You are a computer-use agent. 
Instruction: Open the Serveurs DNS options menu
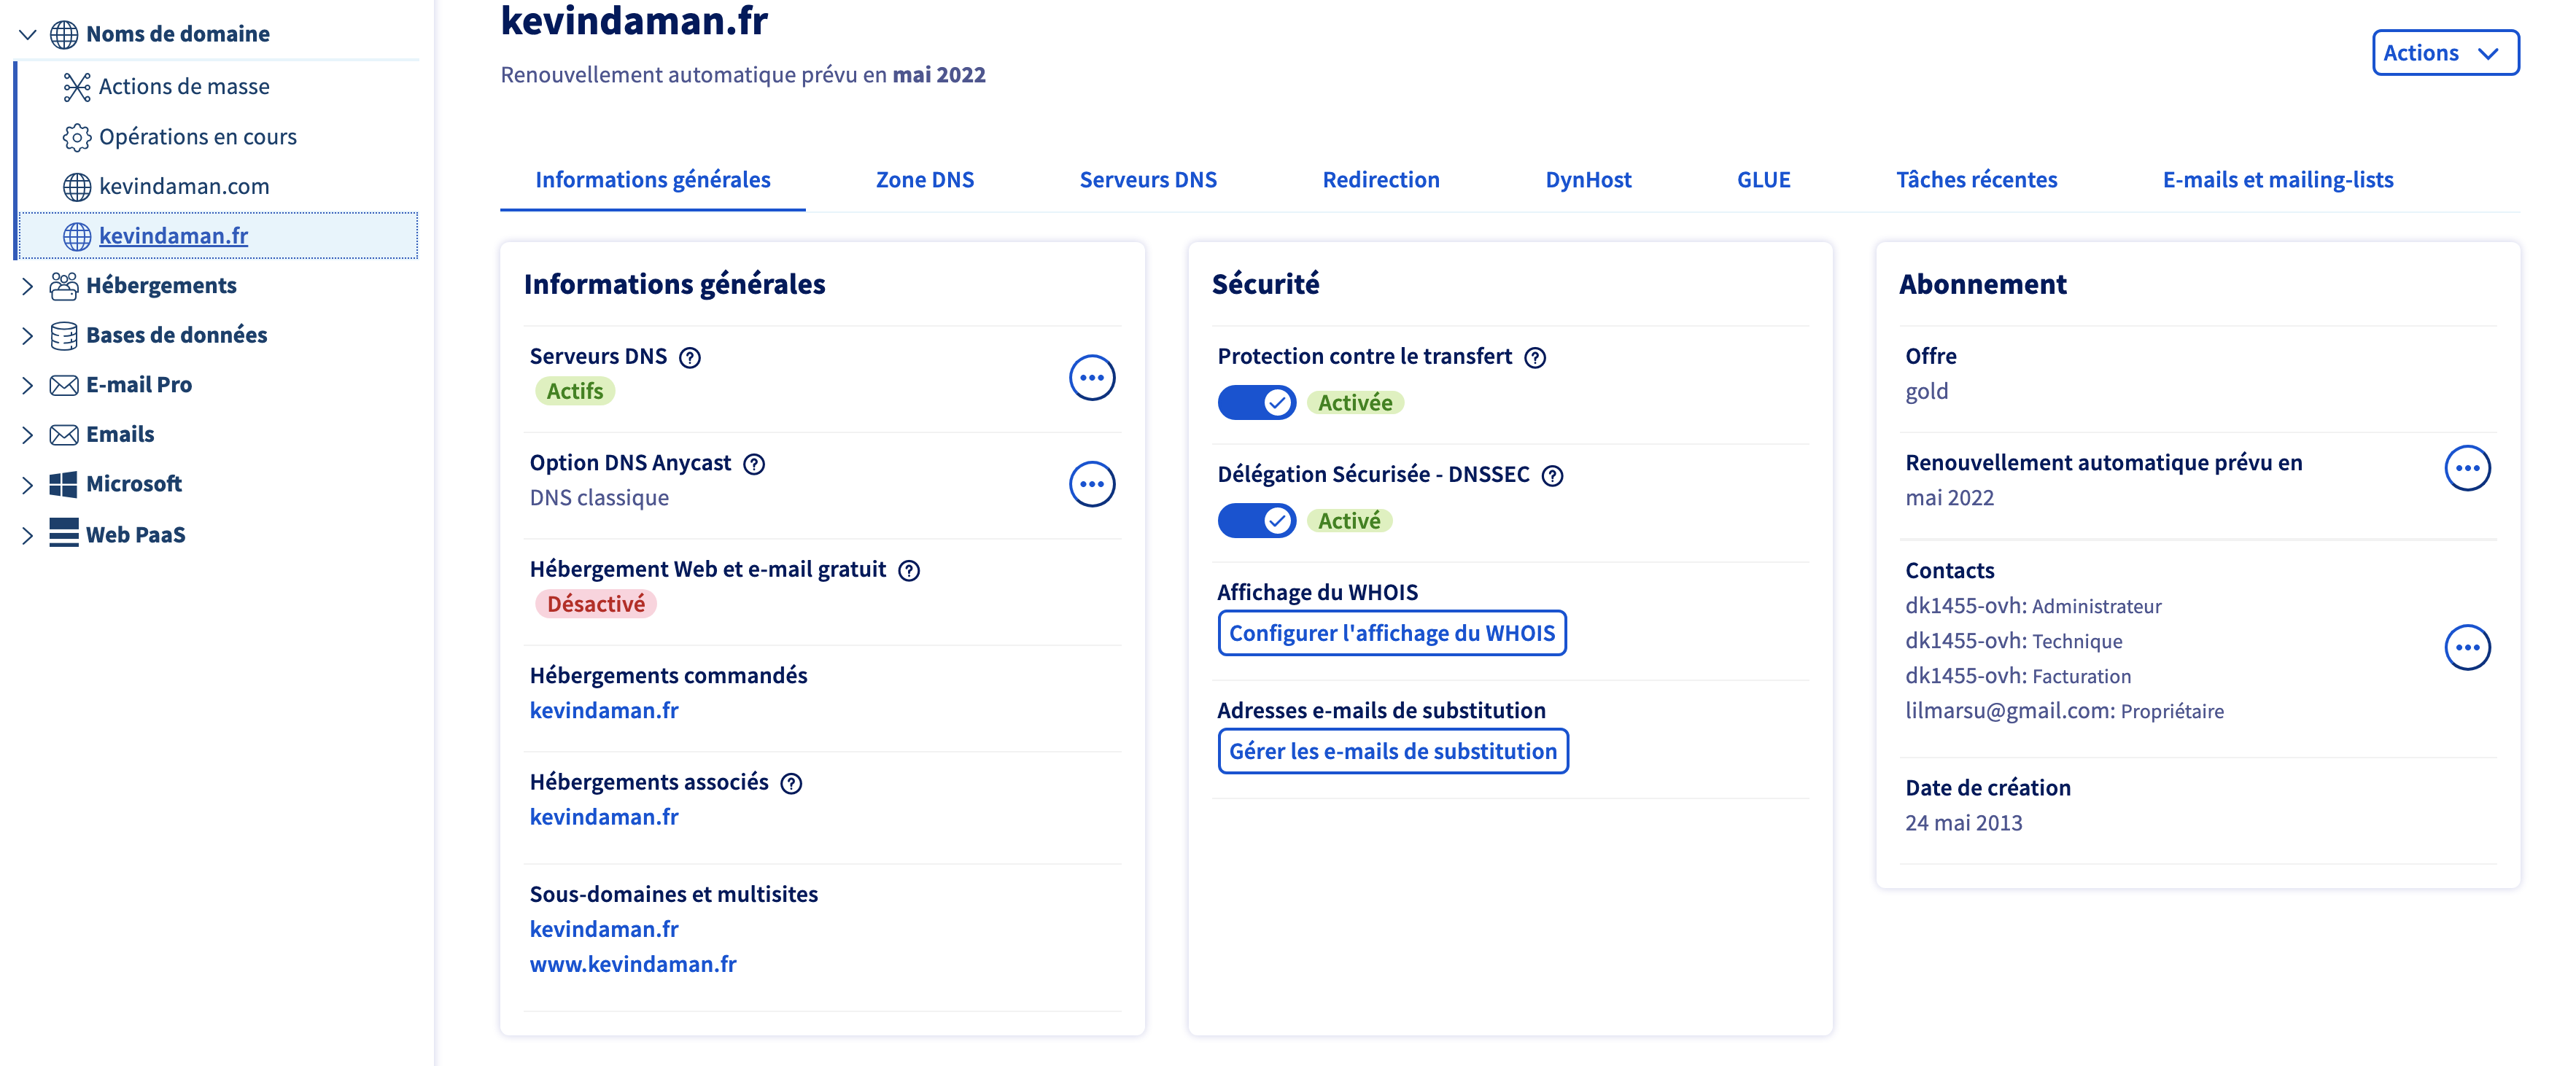(1091, 378)
